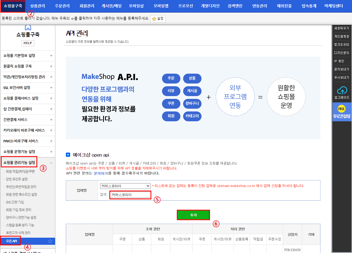The image size is (352, 253).
Task: Select 스팸글 등록 방지 기능 submenu
Action: point(20,225)
